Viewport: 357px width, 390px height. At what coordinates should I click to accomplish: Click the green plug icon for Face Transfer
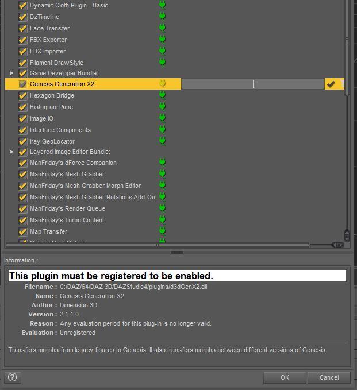[162, 28]
